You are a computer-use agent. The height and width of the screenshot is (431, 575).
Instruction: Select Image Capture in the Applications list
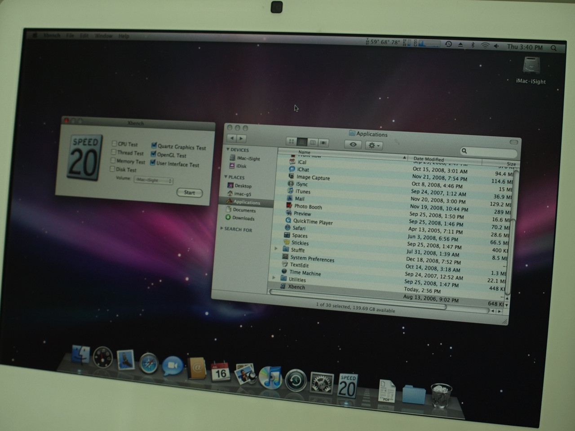309,177
